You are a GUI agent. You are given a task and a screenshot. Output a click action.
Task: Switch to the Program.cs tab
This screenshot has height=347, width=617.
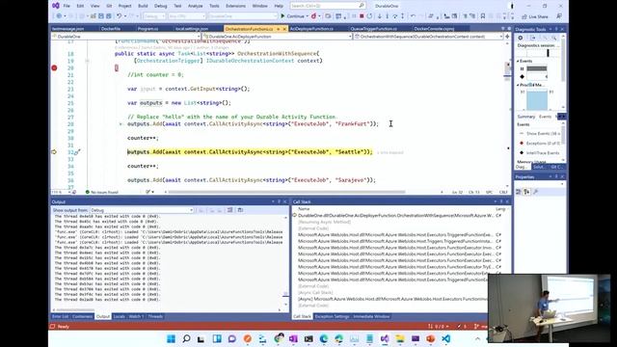(148, 29)
